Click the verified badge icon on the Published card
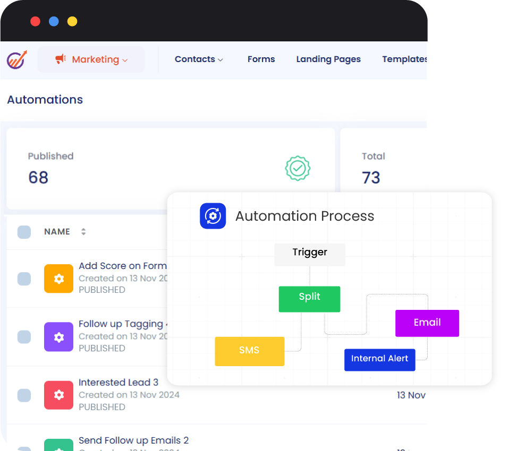Image resolution: width=509 pixels, height=451 pixels. pos(298,168)
